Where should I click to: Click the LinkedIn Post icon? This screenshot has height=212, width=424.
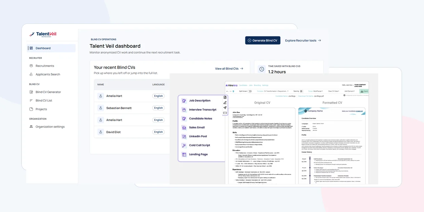184,136
